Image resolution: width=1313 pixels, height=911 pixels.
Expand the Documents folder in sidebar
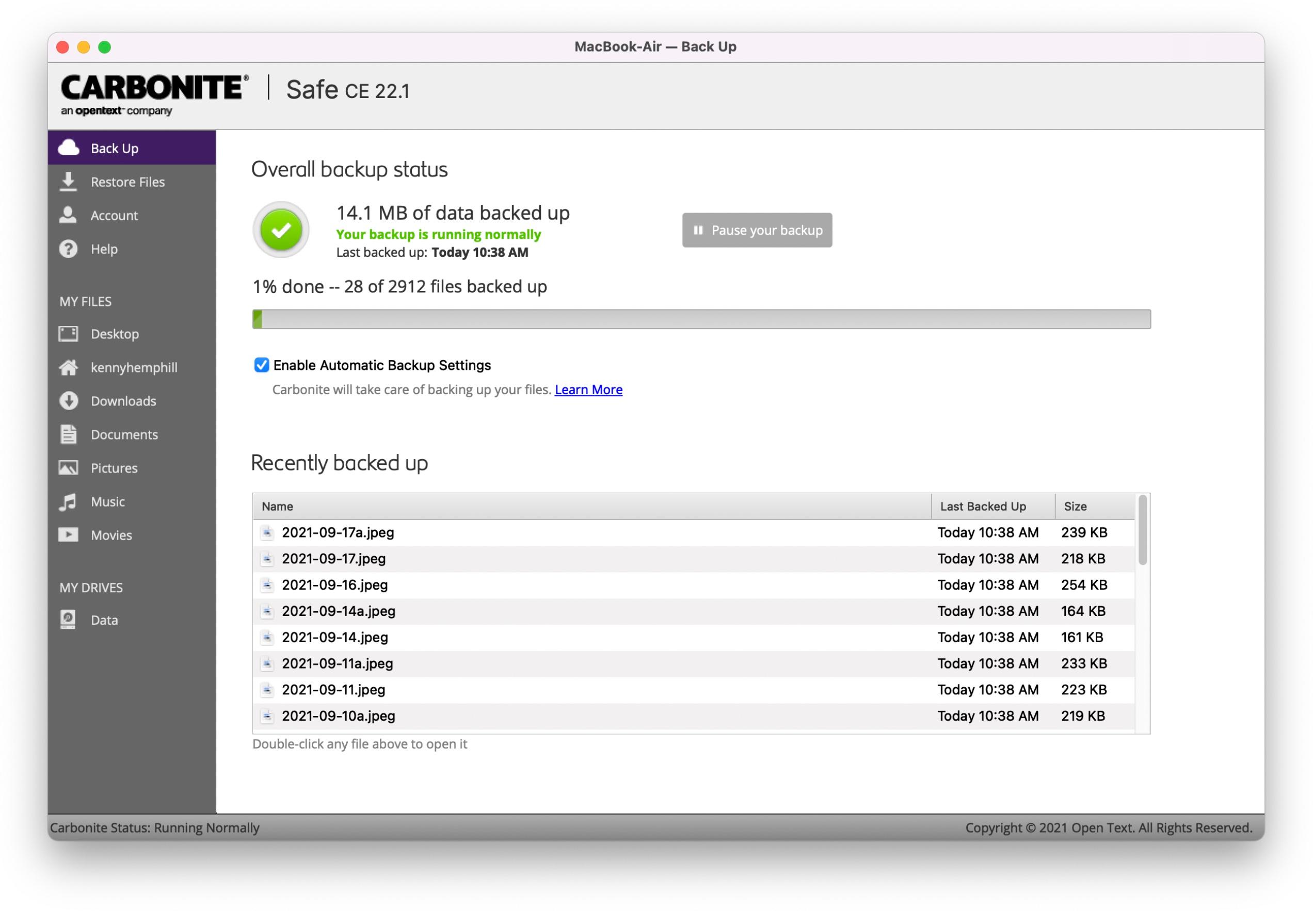click(x=125, y=433)
